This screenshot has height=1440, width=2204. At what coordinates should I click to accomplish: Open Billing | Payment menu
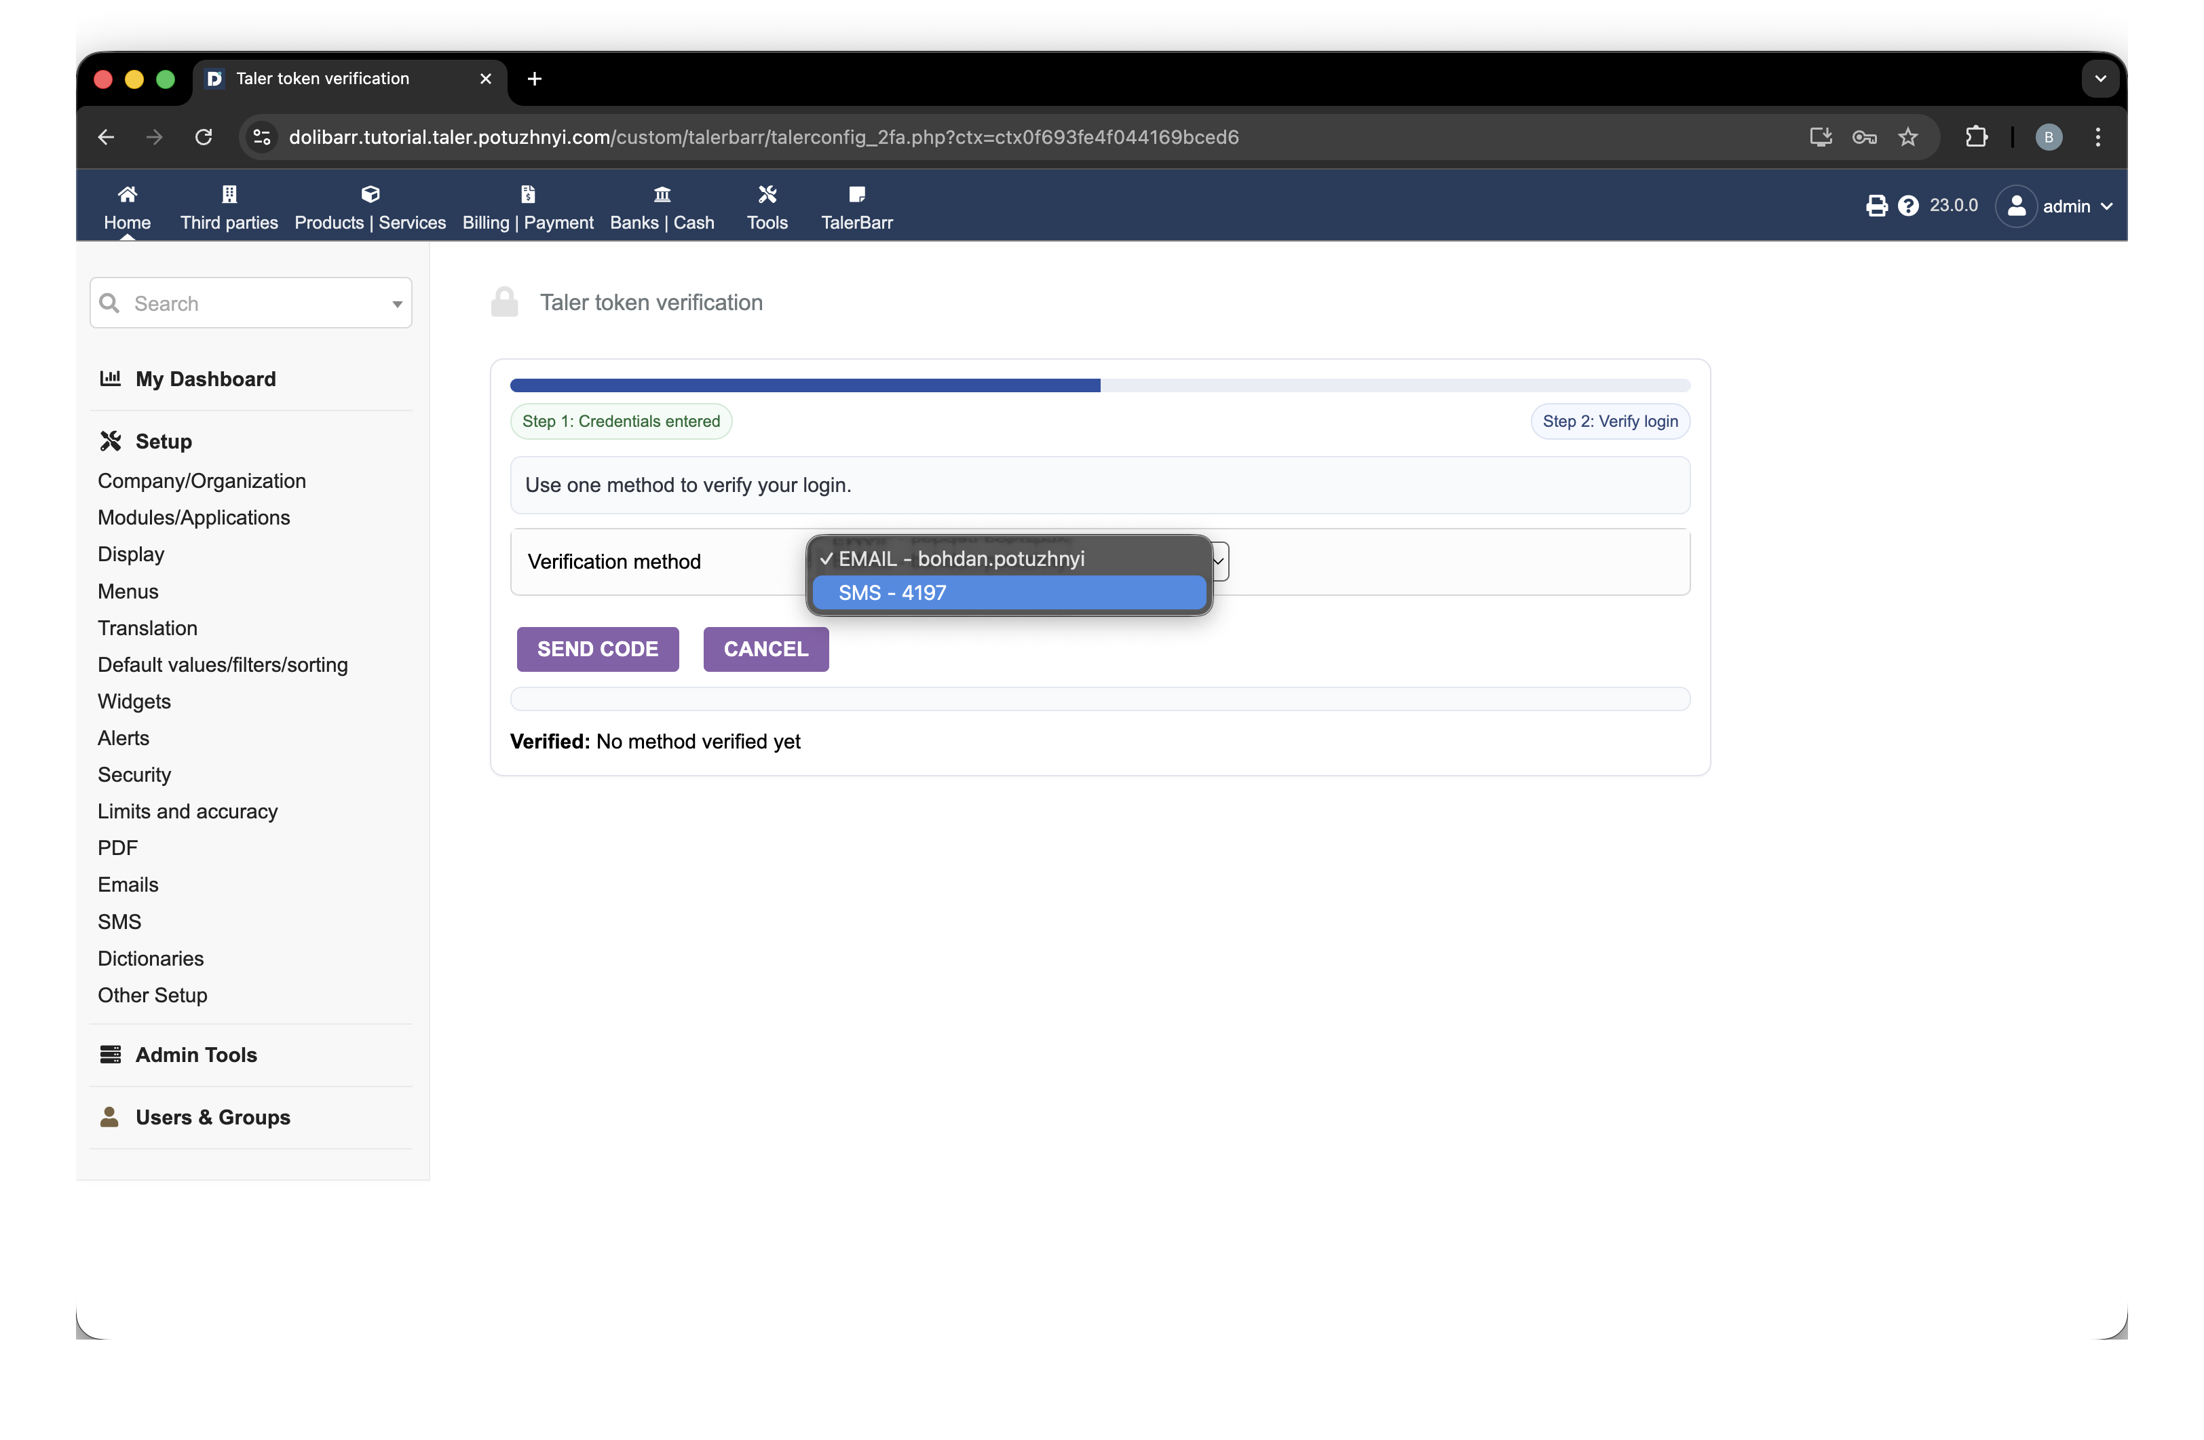528,223
